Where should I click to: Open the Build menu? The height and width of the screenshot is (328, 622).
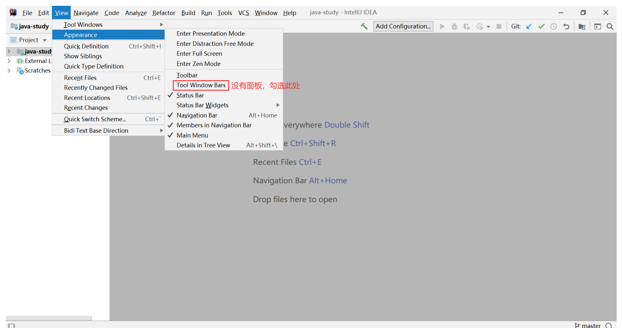(188, 13)
